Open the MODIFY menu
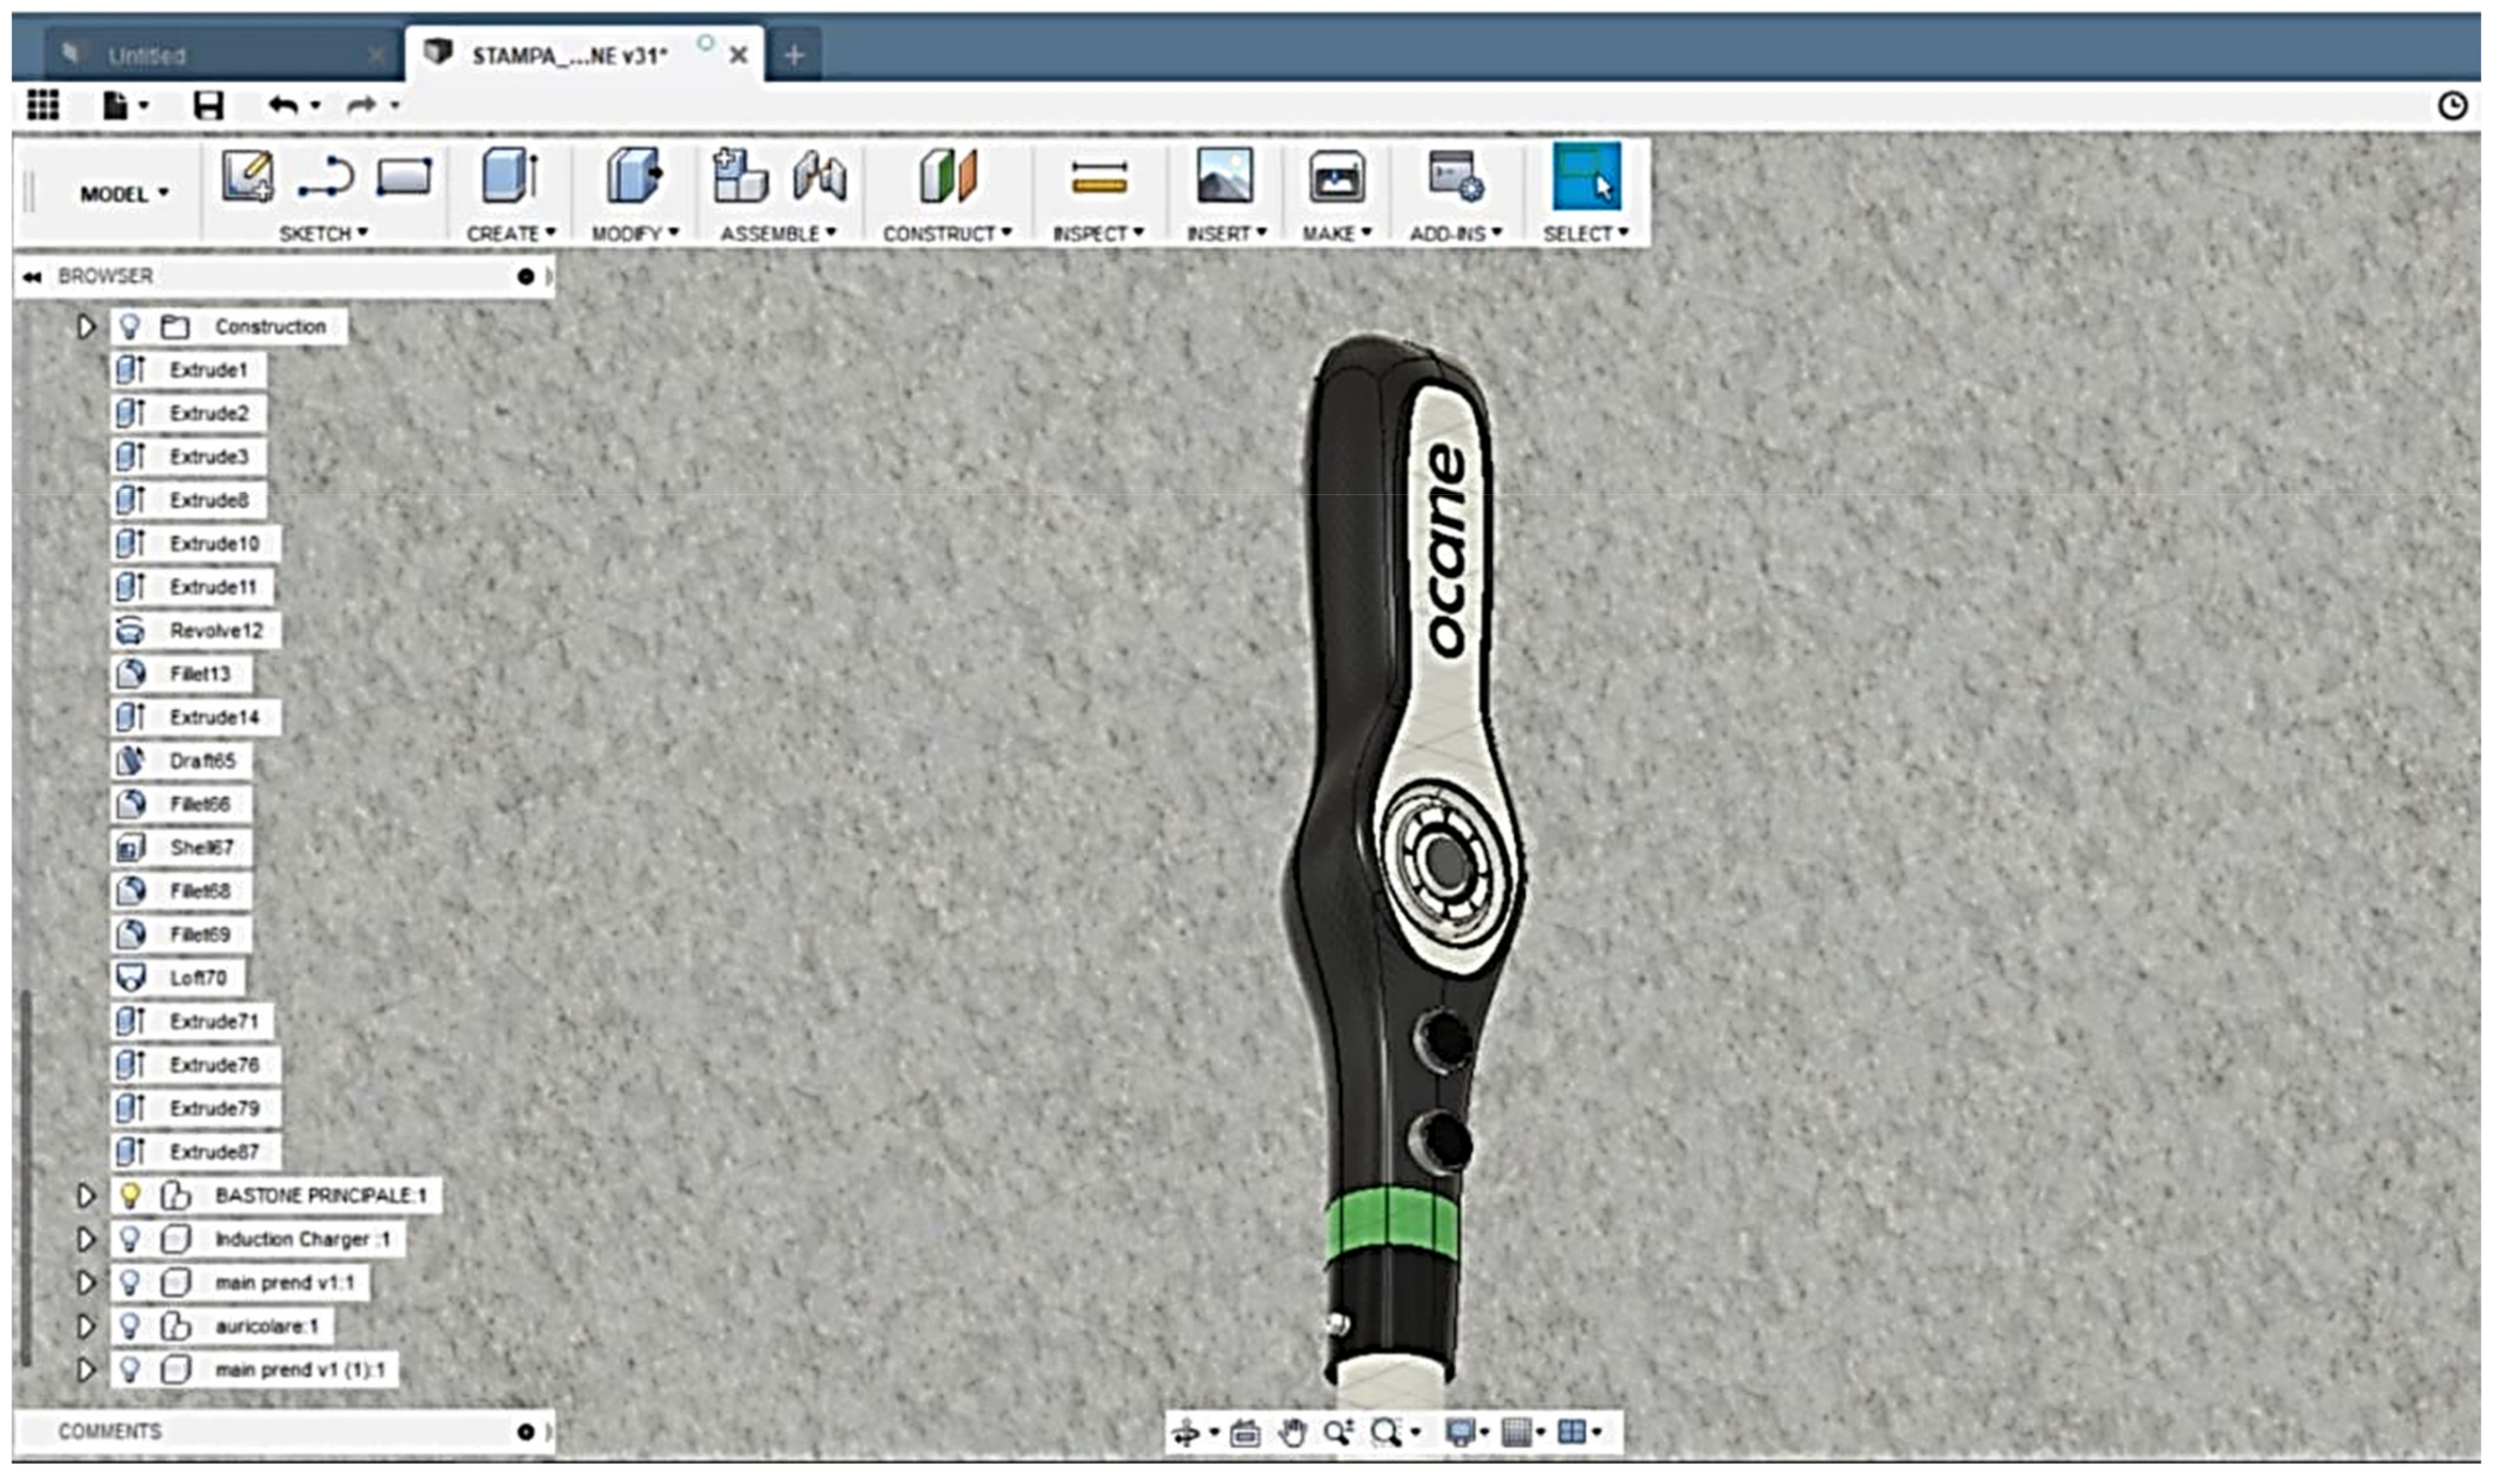The width and height of the screenshot is (2500, 1479). (635, 233)
